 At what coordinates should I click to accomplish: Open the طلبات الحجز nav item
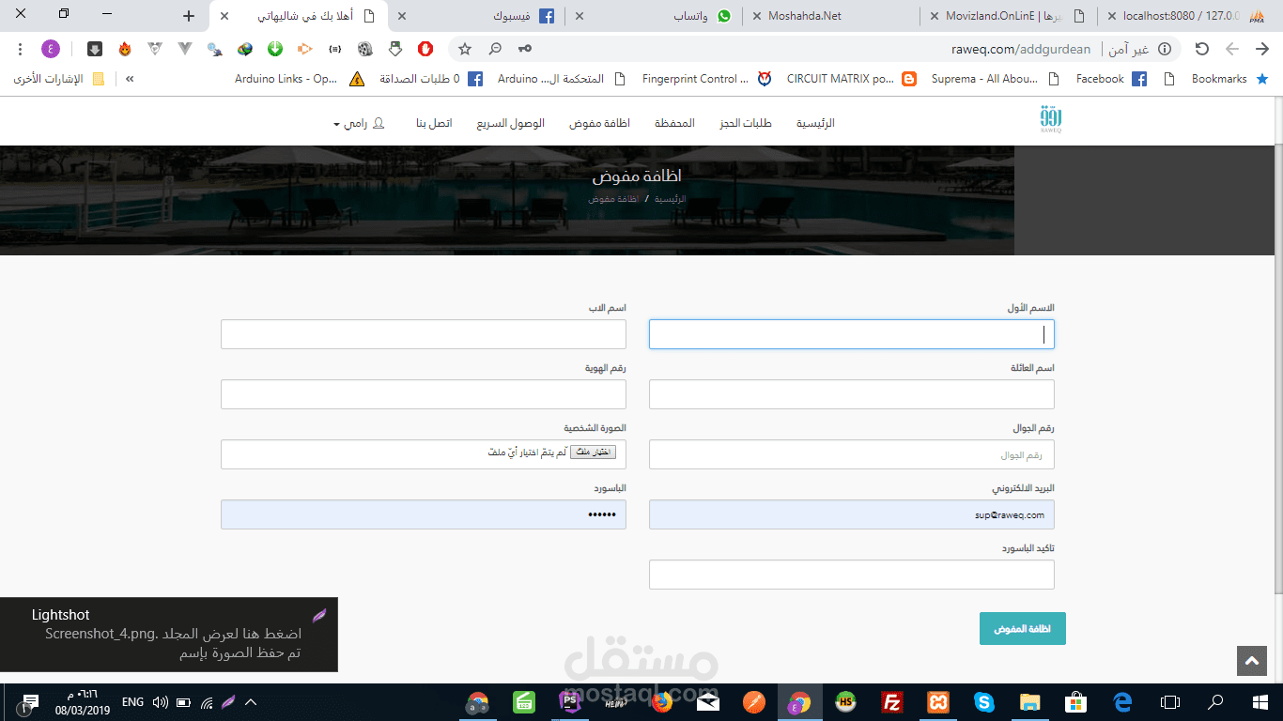[x=746, y=123]
